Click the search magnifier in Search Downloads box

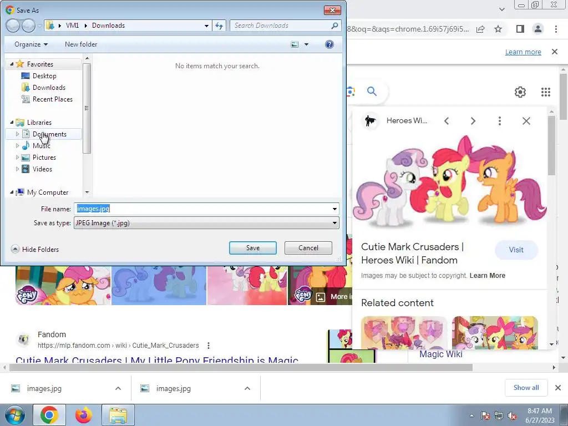coord(334,26)
